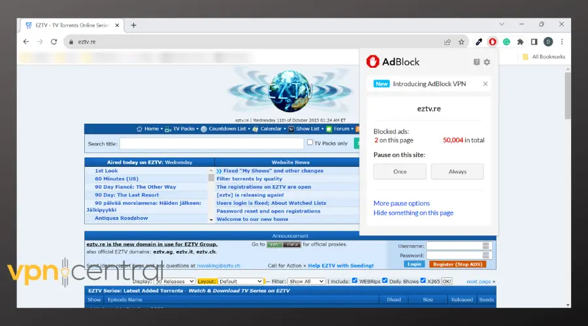The width and height of the screenshot is (588, 326).
Task: Toggle the Daily Shows checkbox
Action: (x=385, y=280)
